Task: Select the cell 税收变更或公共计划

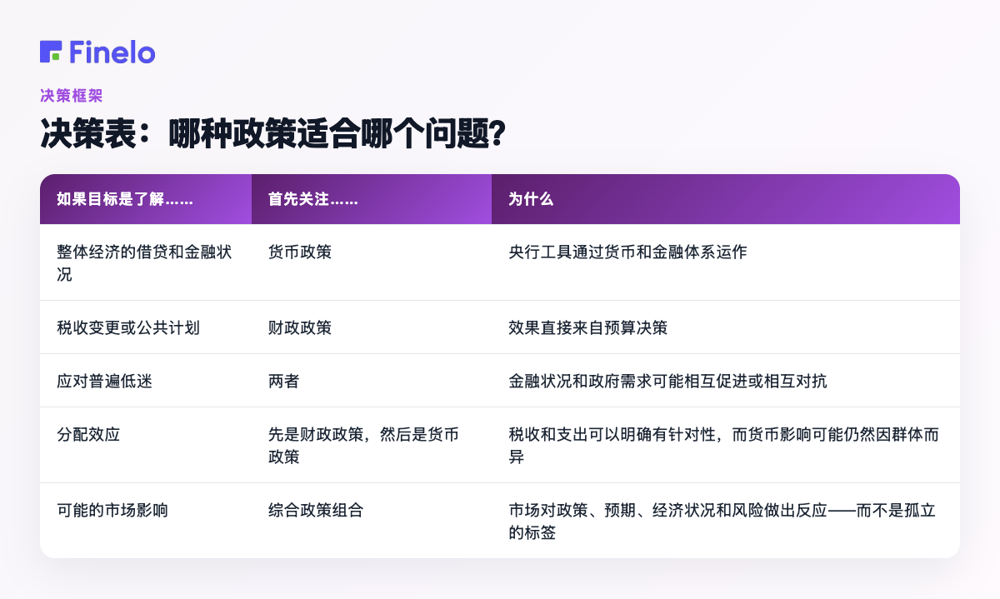Action: pyautogui.click(x=146, y=327)
